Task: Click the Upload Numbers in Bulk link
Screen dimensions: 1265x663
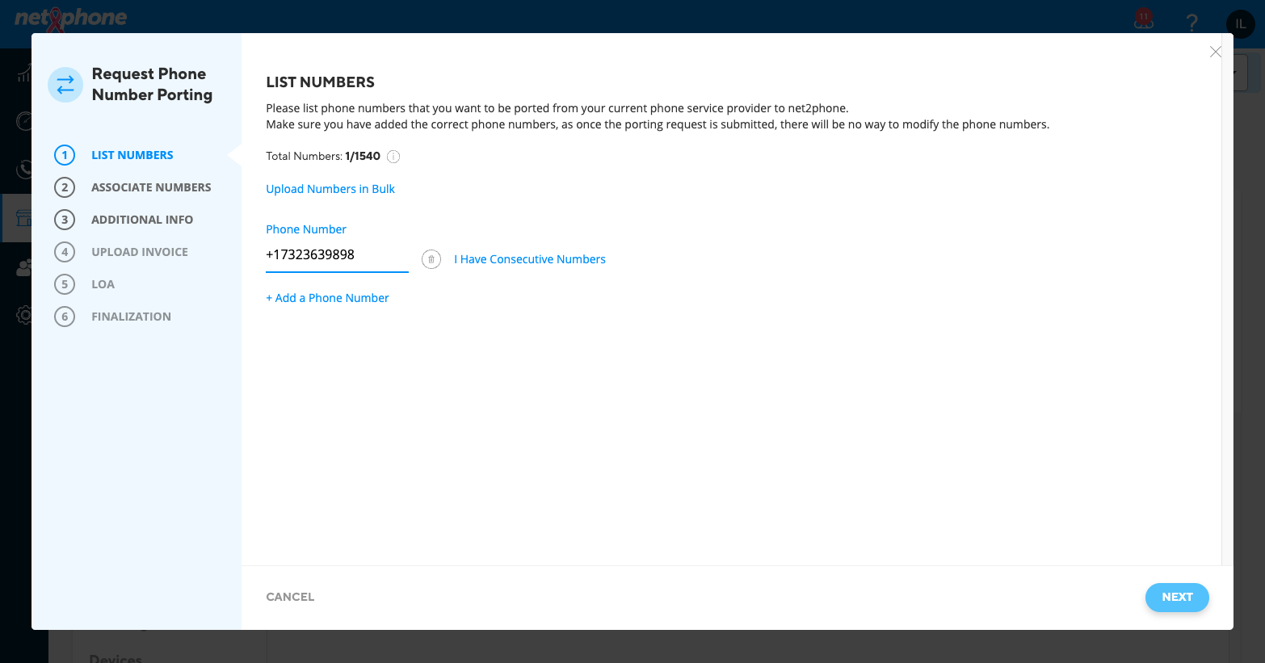Action: point(330,189)
